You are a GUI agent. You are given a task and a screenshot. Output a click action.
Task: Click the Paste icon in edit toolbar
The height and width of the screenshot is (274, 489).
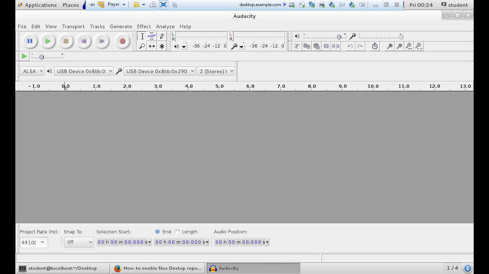pyautogui.click(x=316, y=46)
